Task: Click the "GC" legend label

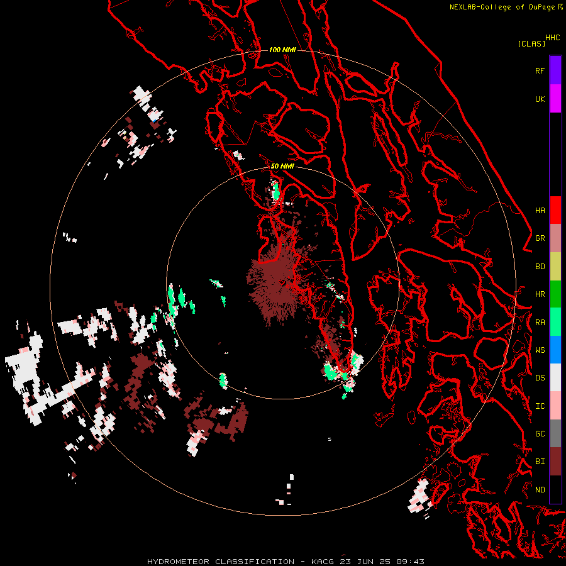Action: pos(540,434)
